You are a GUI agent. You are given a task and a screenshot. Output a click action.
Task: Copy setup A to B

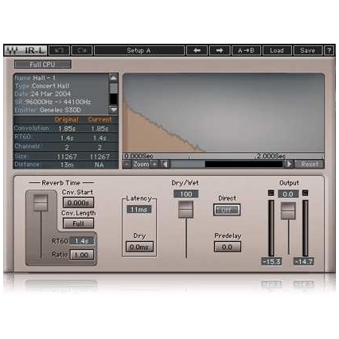point(246,50)
